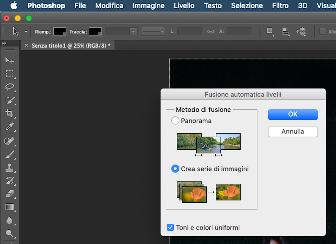This screenshot has width=336, height=244.
Task: Confirm the dialog with OK
Action: coord(293,114)
